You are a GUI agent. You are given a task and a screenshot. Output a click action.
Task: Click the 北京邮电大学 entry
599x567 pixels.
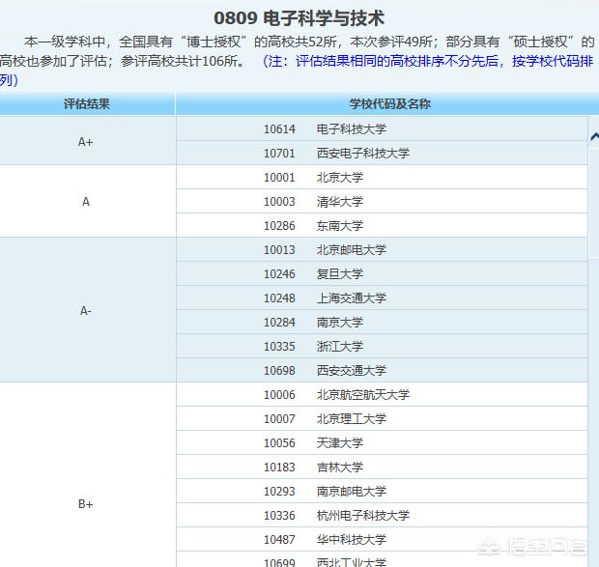[351, 250]
